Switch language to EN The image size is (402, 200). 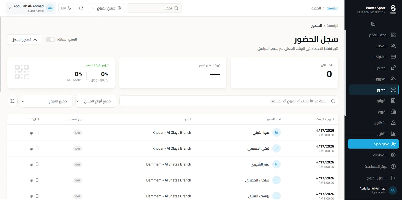click(x=66, y=8)
